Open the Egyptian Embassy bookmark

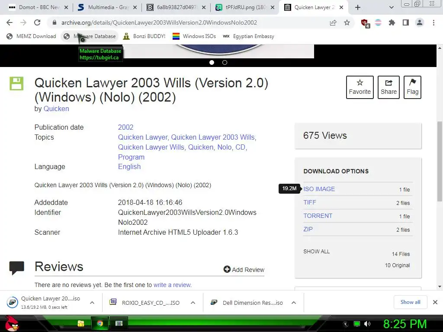pyautogui.click(x=248, y=36)
